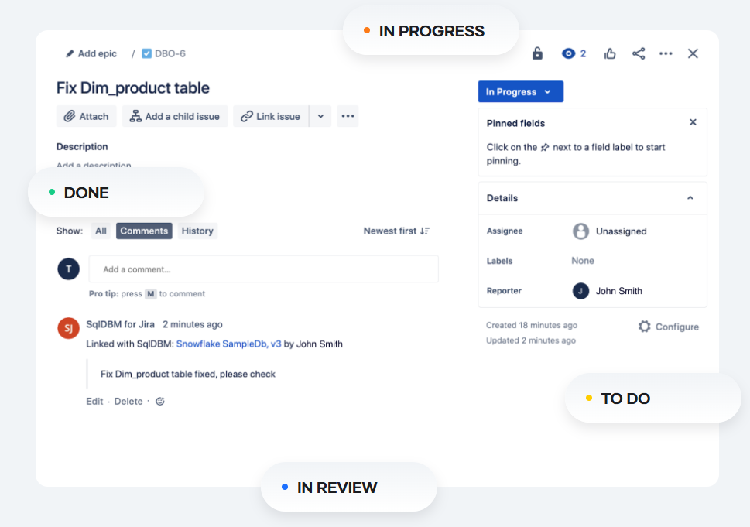Image resolution: width=750 pixels, height=527 pixels.
Task: Open Configure gear settings
Action: click(669, 327)
